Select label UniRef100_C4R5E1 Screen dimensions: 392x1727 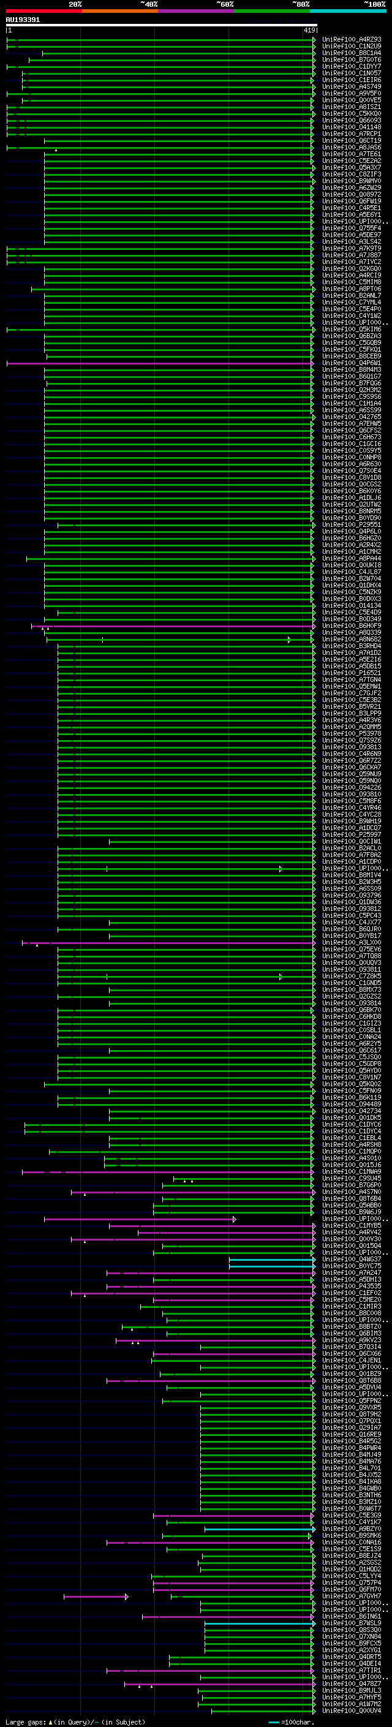pos(352,208)
